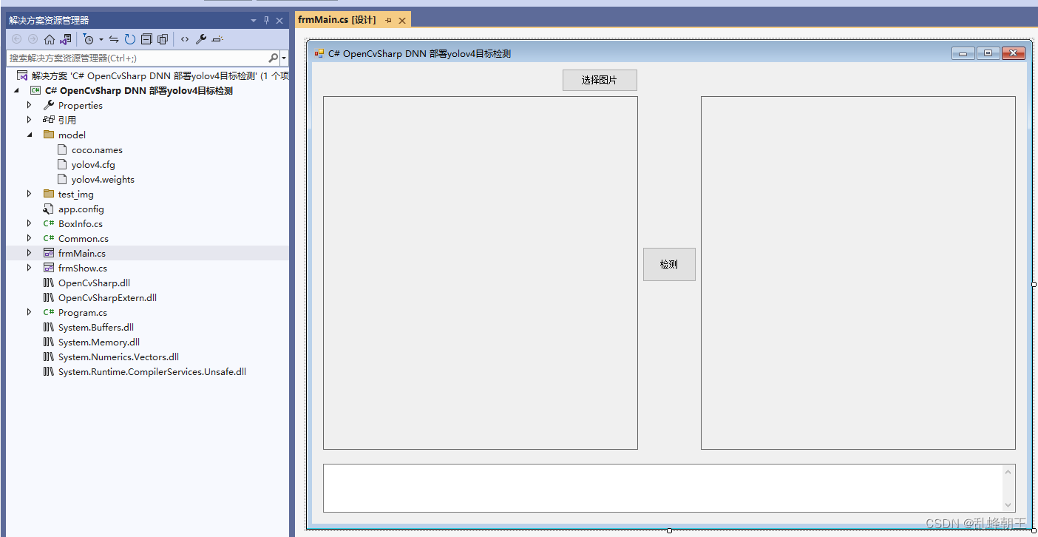
Task: Click the View Code angle-brackets icon
Action: pos(185,39)
